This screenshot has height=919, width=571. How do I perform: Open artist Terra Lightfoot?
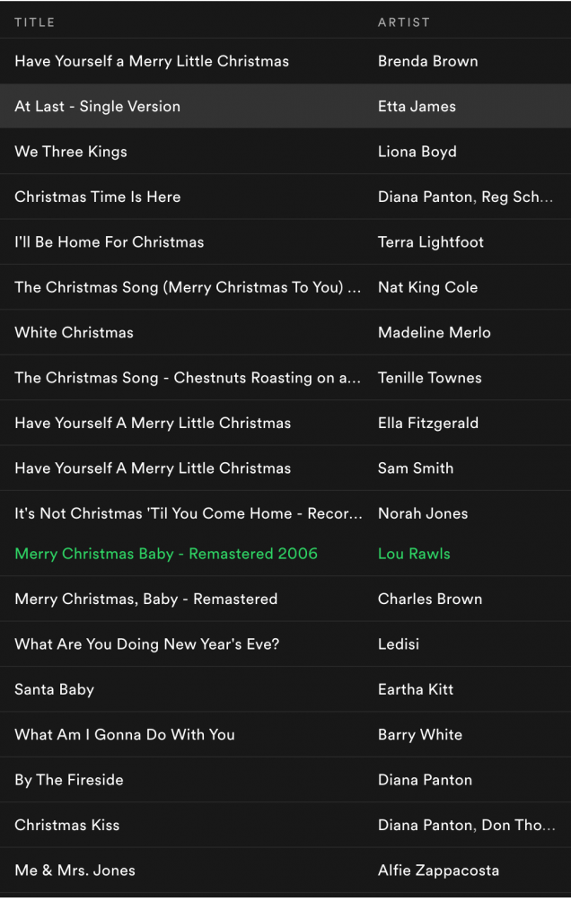(x=431, y=242)
